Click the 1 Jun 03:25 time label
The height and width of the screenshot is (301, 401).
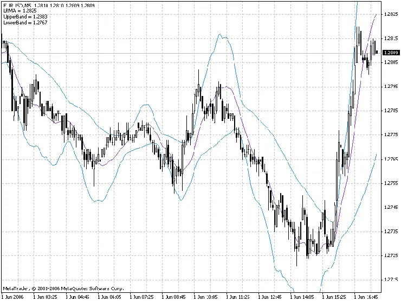[44, 297]
